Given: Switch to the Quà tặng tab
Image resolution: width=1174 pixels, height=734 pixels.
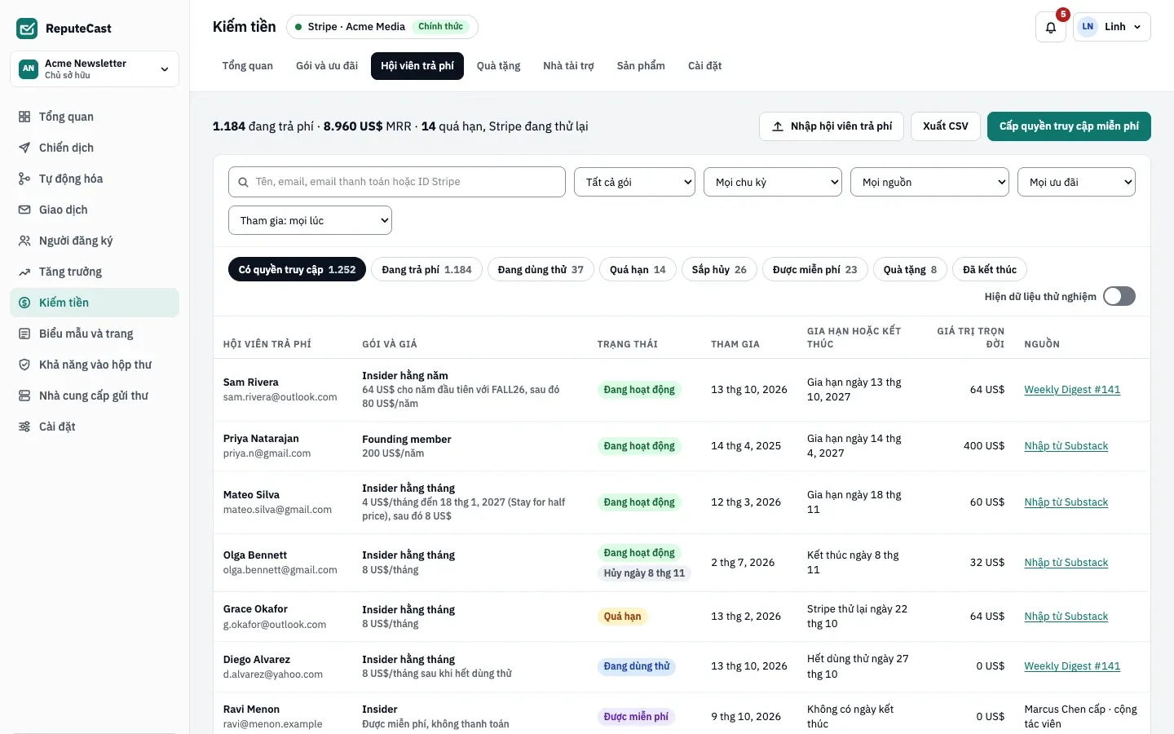Looking at the screenshot, I should coord(498,66).
